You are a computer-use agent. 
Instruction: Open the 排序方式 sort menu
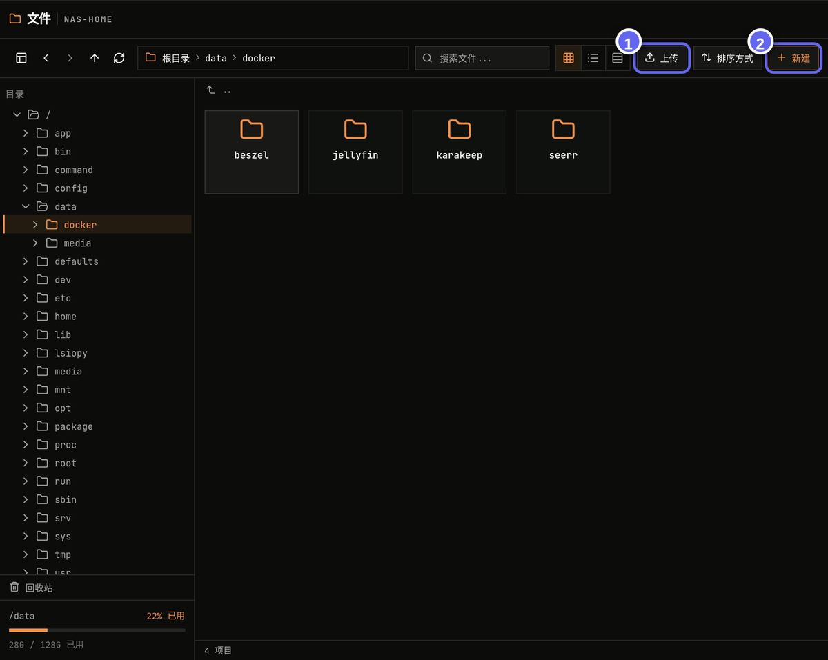728,58
